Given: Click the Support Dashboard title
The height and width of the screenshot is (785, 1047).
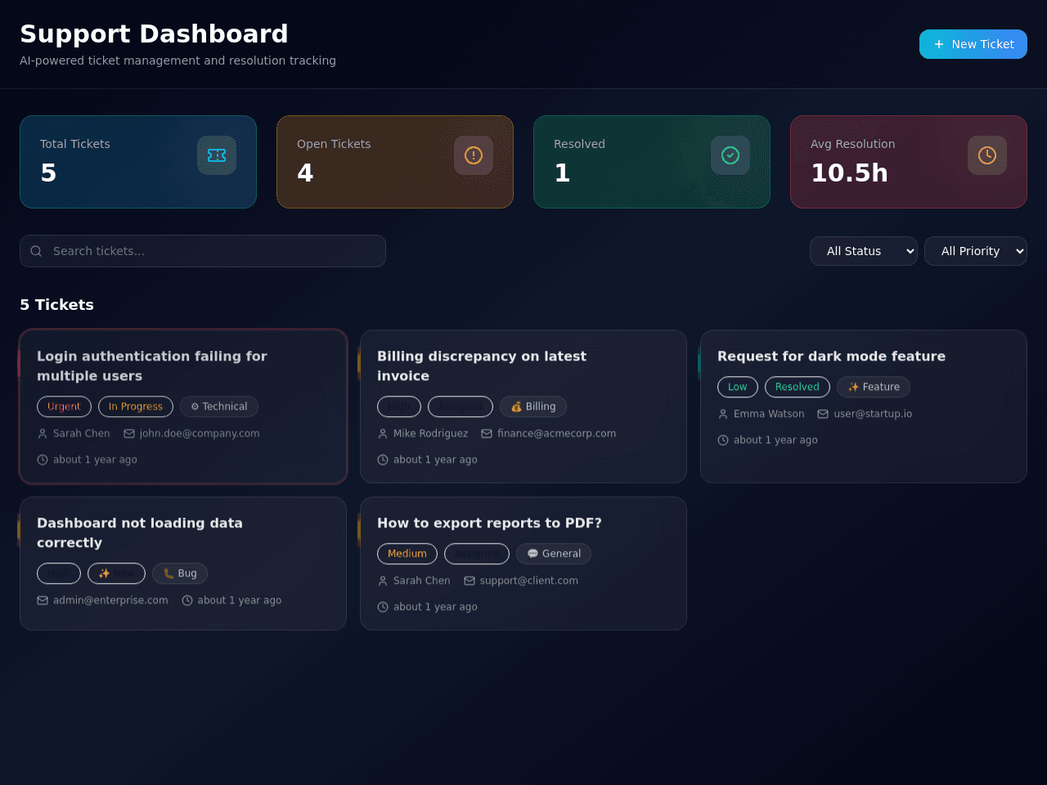Looking at the screenshot, I should pyautogui.click(x=154, y=34).
